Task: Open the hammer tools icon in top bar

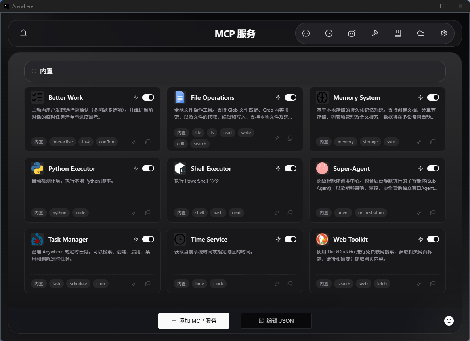Action: (375, 33)
